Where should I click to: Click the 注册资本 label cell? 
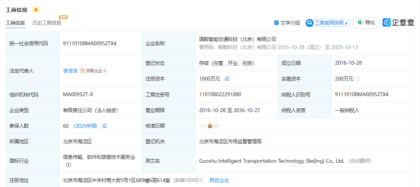tap(169, 79)
